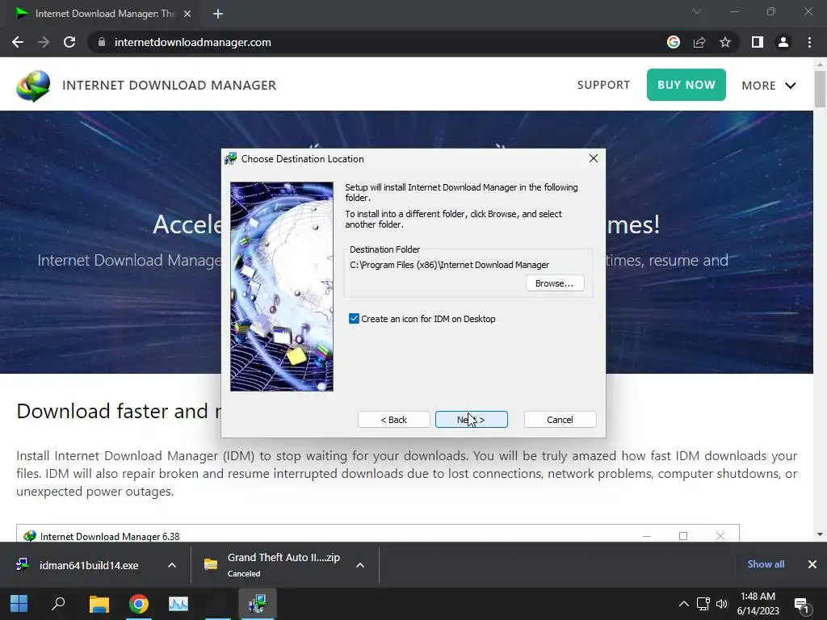Screen dimensions: 827x620
Task: Click the Internet Download Manager site logo
Action: (33, 86)
